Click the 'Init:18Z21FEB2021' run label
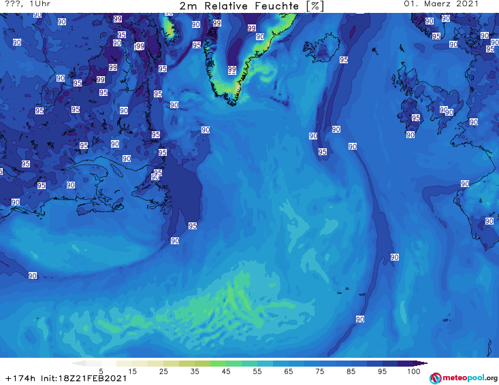Screen dimensions: 499x385 pos(84,378)
